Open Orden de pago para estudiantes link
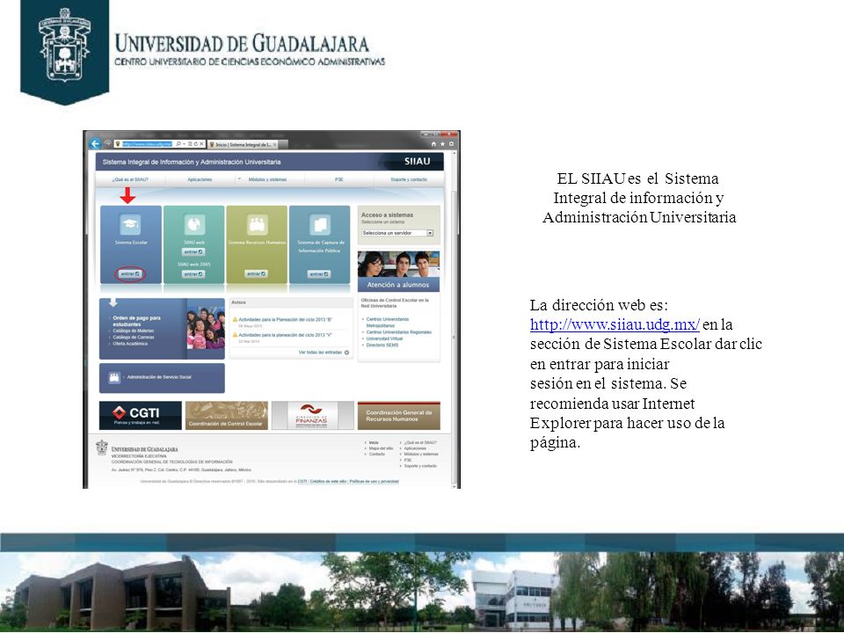This screenshot has width=844, height=633. click(x=136, y=322)
